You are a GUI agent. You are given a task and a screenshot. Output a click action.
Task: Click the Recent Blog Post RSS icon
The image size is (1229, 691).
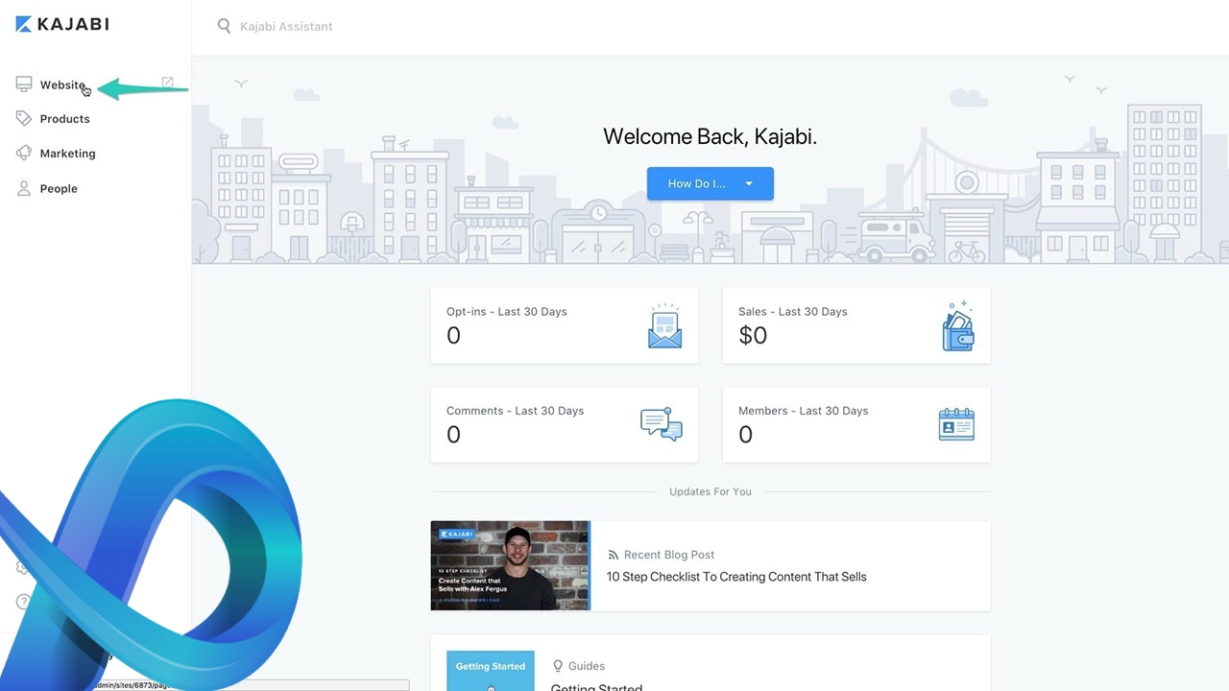tap(614, 555)
